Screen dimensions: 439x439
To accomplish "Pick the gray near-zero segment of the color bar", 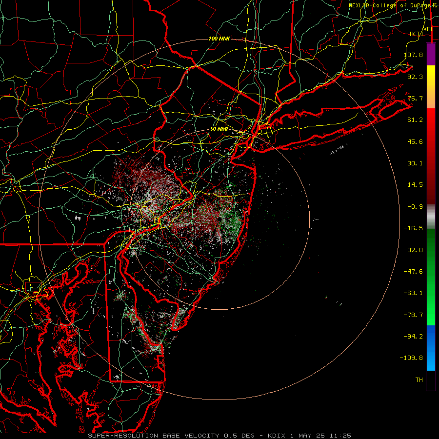I will pos(431,217).
